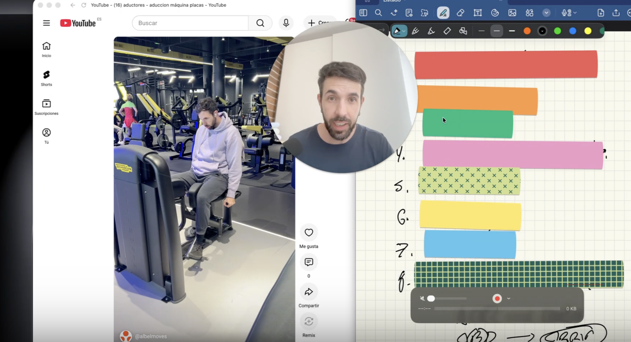Go back in the browser window
The image size is (631, 342).
click(x=73, y=5)
